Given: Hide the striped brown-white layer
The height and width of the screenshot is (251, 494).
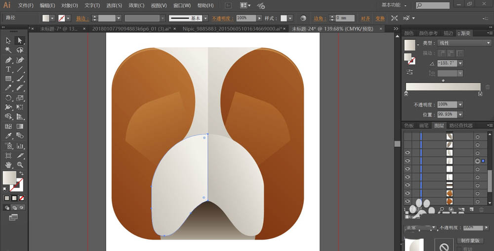Looking at the screenshot, I should coord(408,185).
